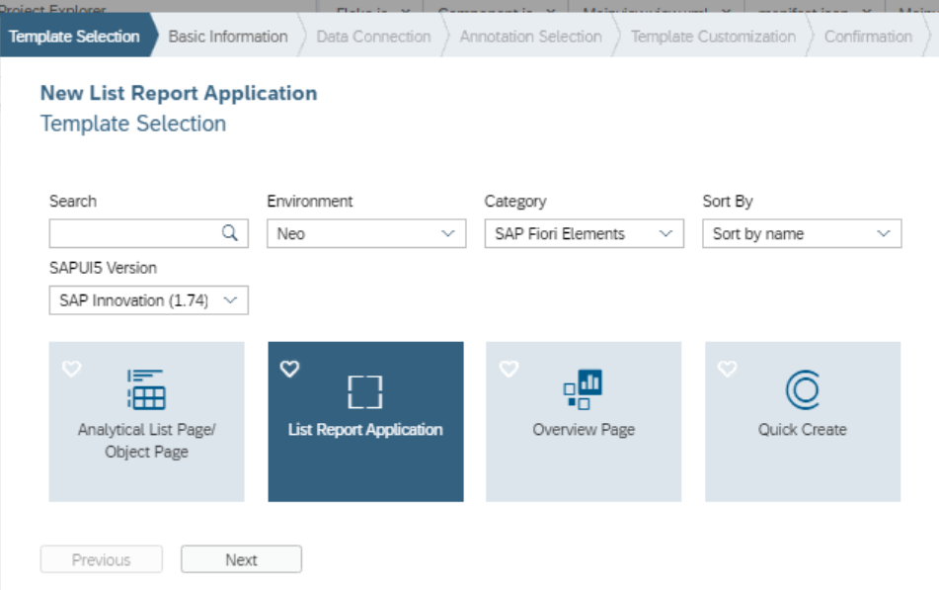Expand the SAPUI5 Version dropdown
The height and width of the screenshot is (590, 939).
click(x=149, y=300)
